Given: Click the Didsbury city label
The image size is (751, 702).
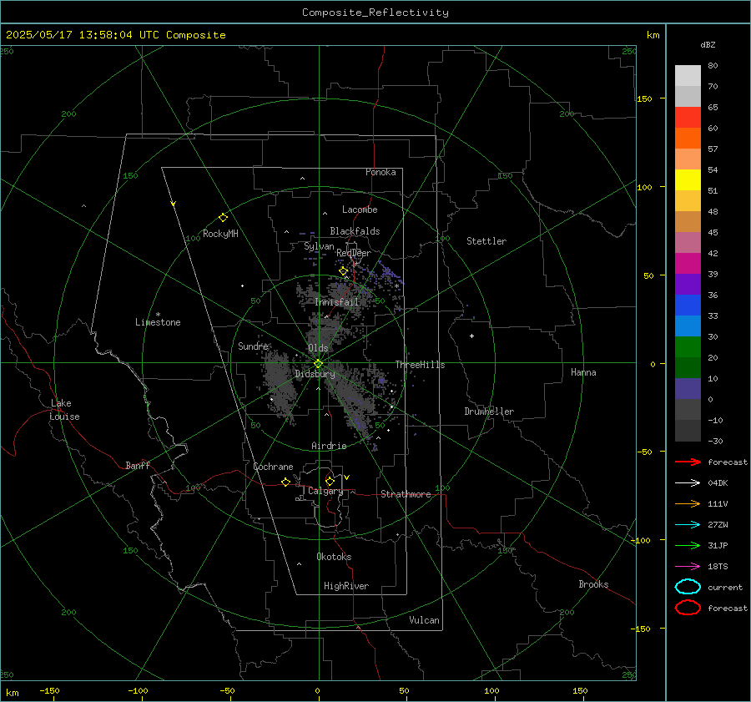Looking at the screenshot, I should [x=315, y=374].
